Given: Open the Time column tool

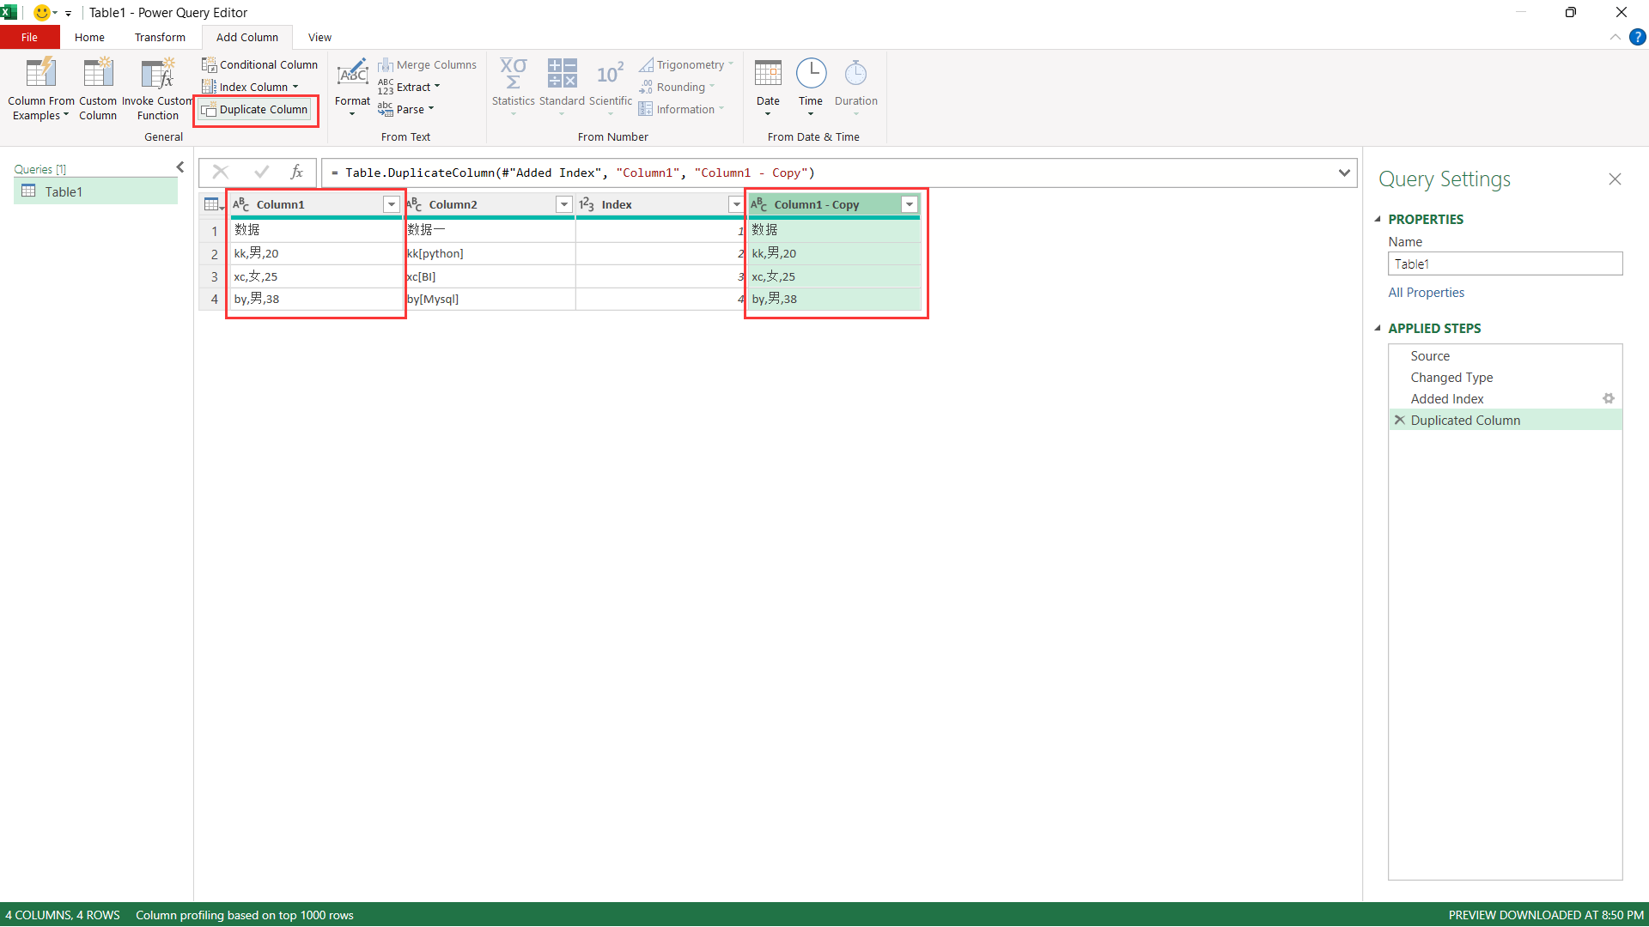Looking at the screenshot, I should point(810,86).
